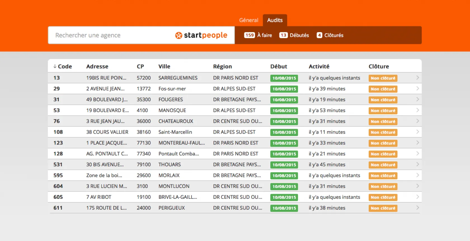
Task: Open chevron for PERIGUEUX row
Action: coord(417,208)
